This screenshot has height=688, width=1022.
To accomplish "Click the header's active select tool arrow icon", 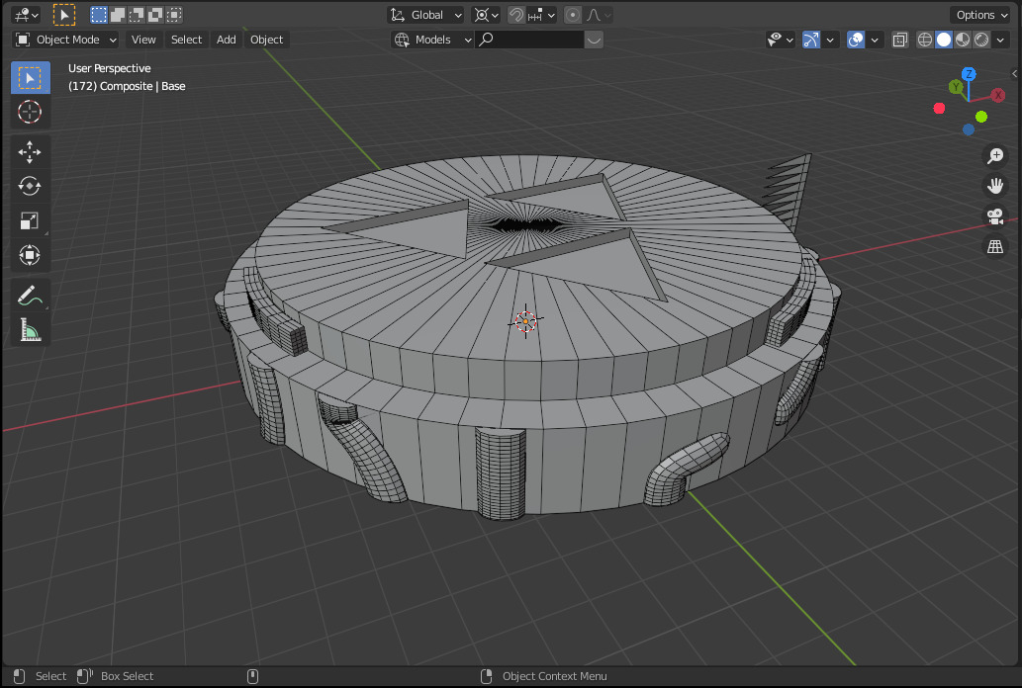I will pos(64,15).
